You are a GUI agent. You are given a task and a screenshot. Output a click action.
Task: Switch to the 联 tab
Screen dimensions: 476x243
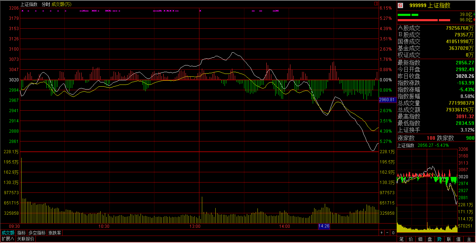click(x=449, y=239)
